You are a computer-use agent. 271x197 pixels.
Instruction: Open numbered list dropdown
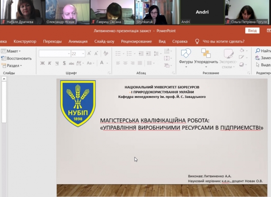point(135,54)
